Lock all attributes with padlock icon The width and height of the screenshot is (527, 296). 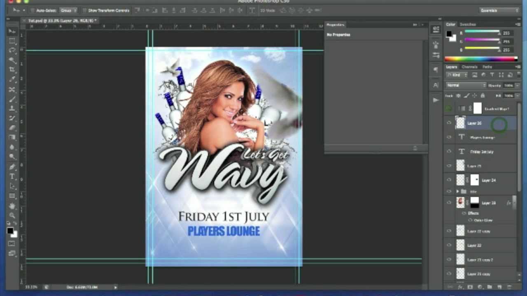[x=482, y=96]
